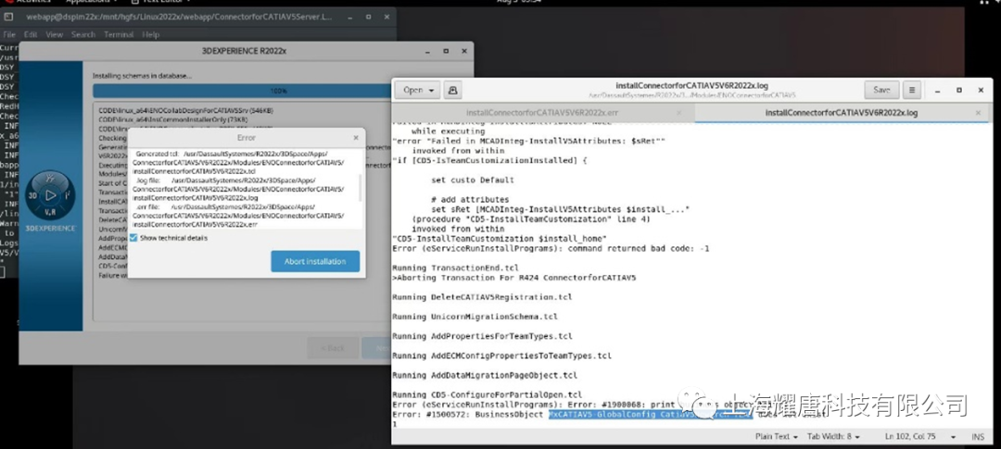Click the Error dialog details scrollbar
Image resolution: width=1001 pixels, height=449 pixels.
click(361, 190)
